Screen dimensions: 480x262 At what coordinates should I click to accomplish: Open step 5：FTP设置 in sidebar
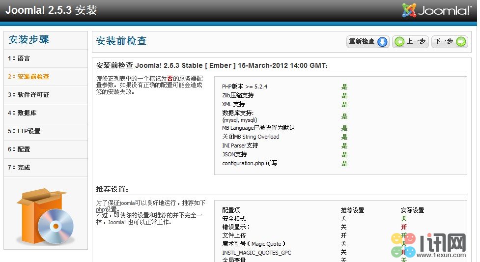click(x=24, y=131)
